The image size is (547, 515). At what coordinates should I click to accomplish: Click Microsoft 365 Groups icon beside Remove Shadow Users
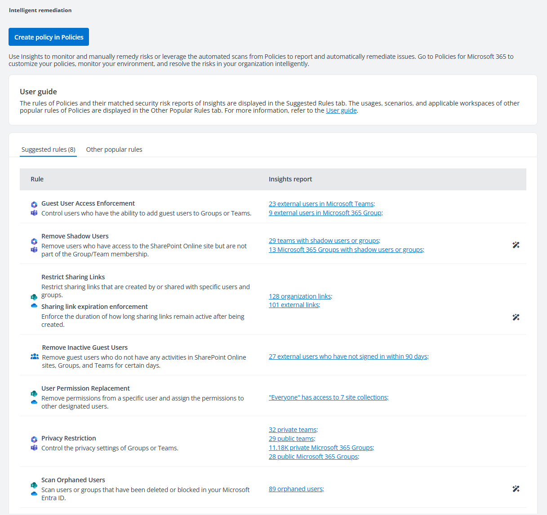coord(34,242)
